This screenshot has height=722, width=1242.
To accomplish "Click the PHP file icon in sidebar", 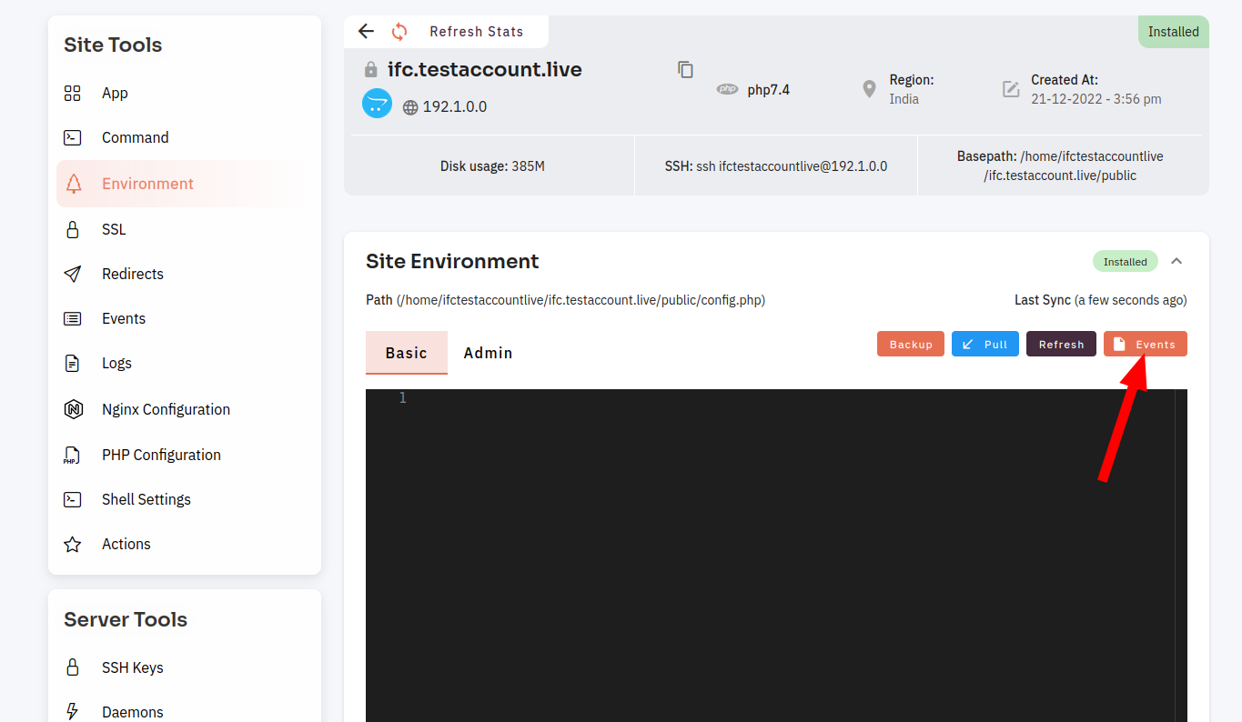I will point(72,455).
